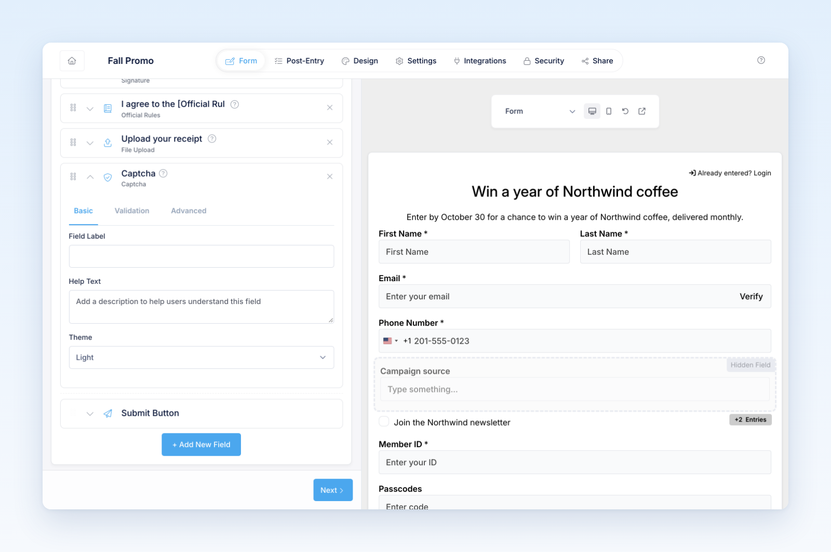Collapse the Captcha field settings
Screen dimensions: 831x552
pos(90,177)
